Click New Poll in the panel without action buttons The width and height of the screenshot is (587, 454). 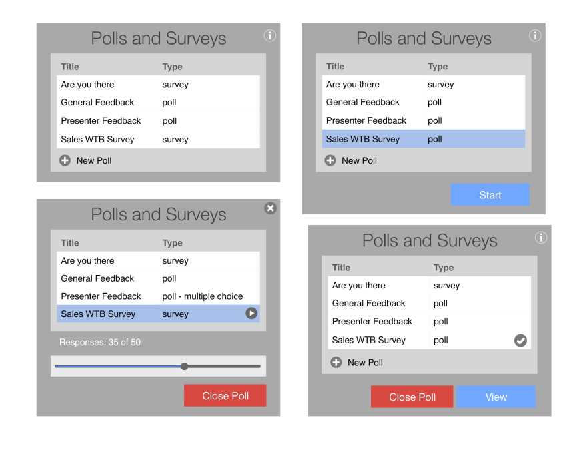point(93,160)
